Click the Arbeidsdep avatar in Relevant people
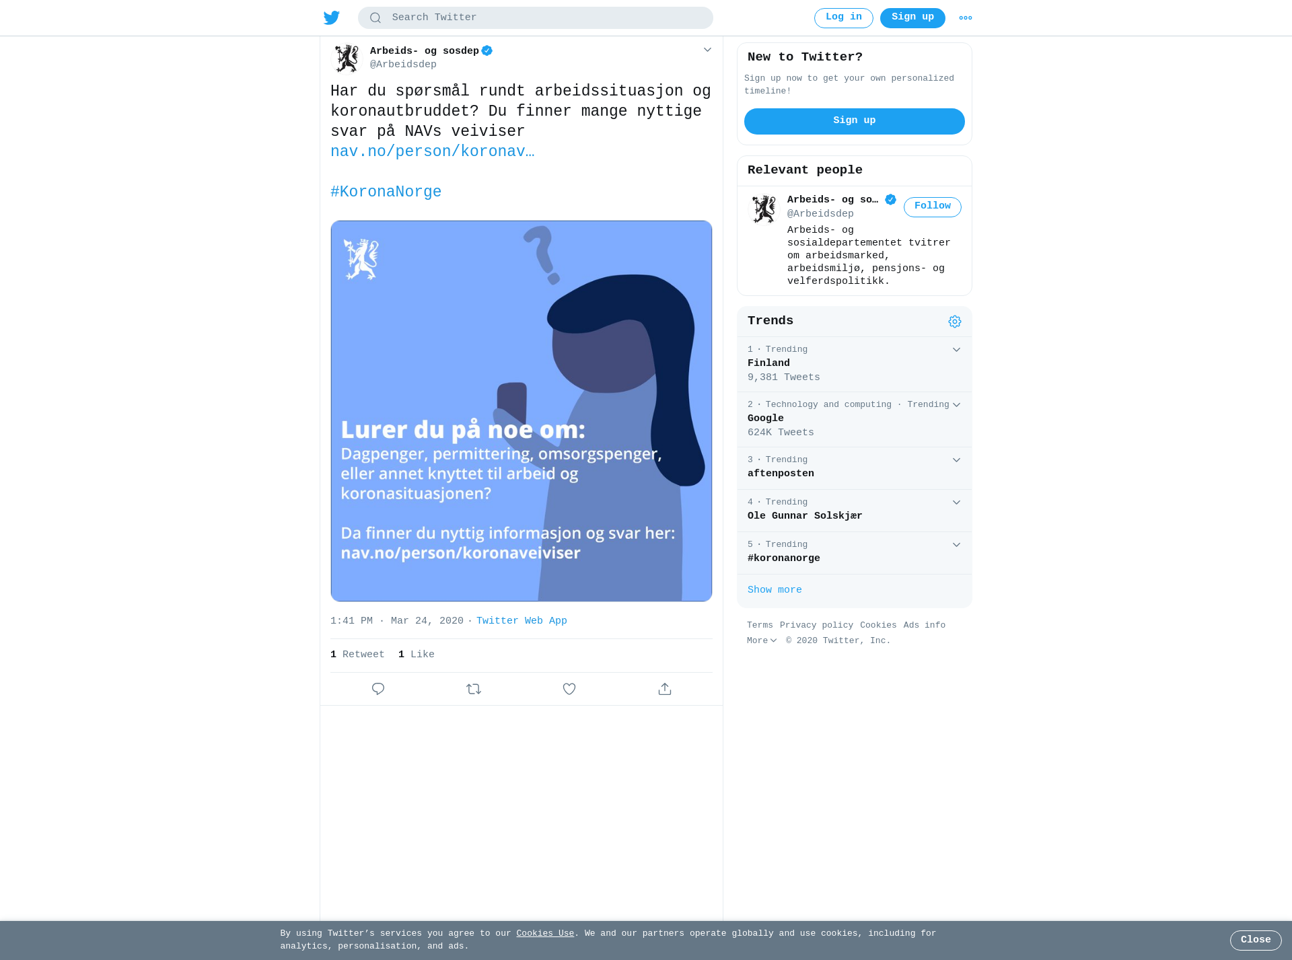The image size is (1292, 960). pyautogui.click(x=764, y=209)
